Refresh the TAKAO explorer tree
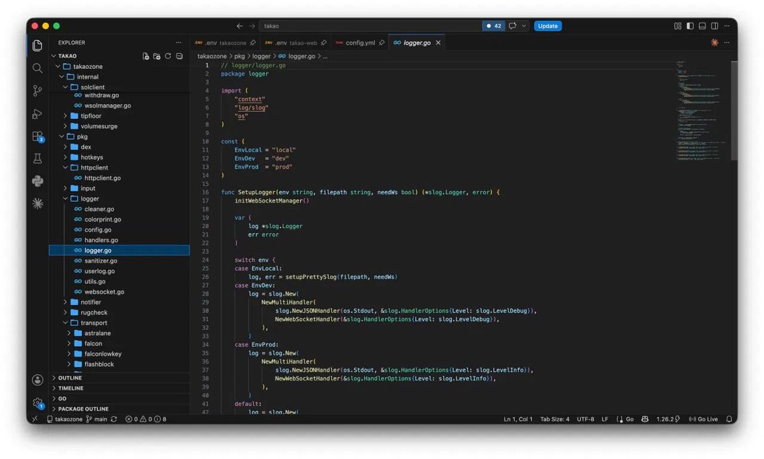 [x=168, y=56]
